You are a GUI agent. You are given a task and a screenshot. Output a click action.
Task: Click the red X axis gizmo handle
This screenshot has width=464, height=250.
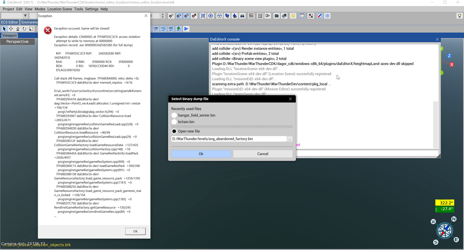[x=451, y=64]
